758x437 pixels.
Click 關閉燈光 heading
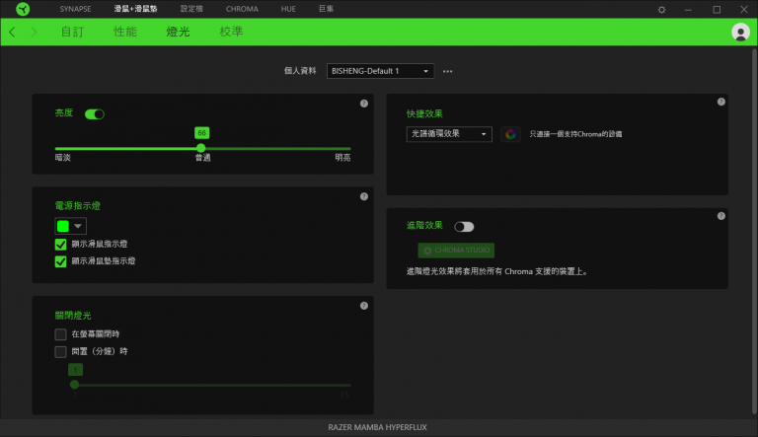pos(73,316)
